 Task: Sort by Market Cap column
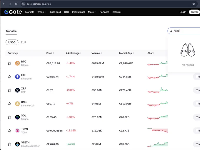coord(126,53)
